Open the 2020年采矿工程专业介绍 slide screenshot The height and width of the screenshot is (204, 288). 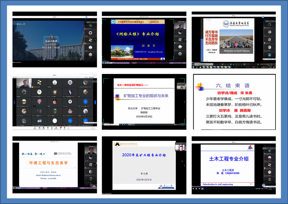144,165
